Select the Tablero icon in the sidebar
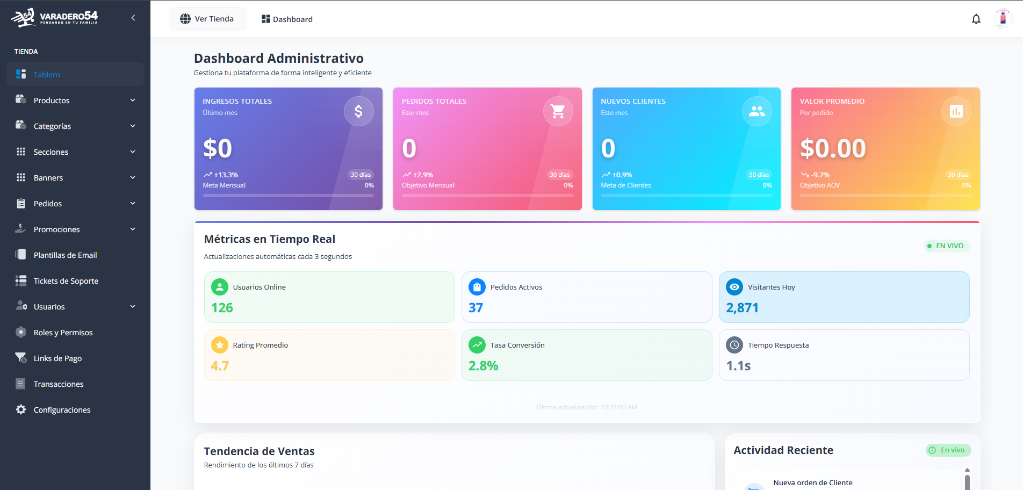This screenshot has height=490, width=1023. click(21, 74)
